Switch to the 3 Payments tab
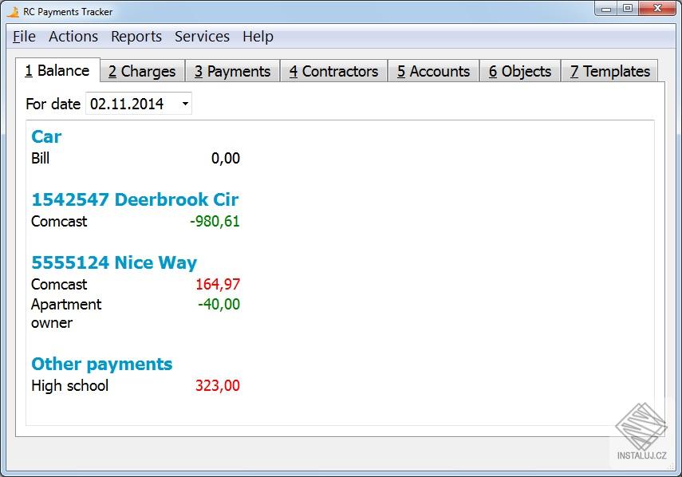Screen dimensions: 682x477 [x=232, y=71]
